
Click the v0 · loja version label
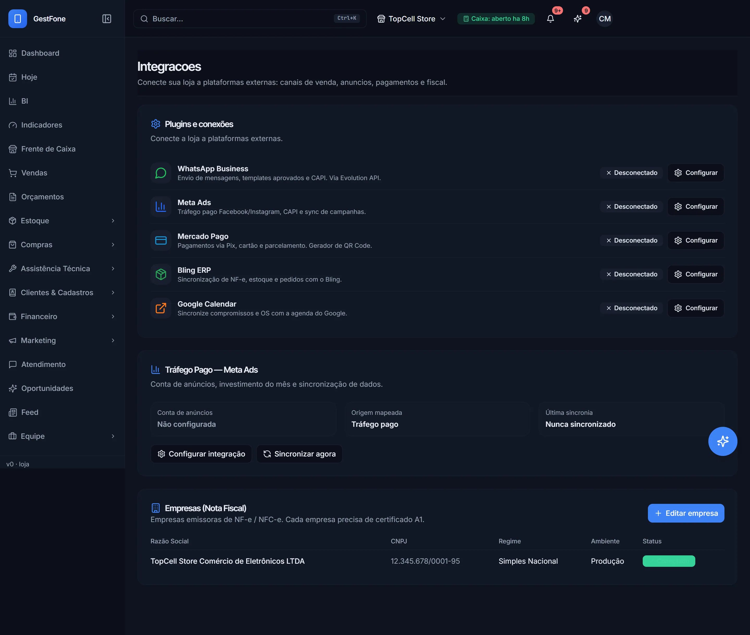pos(18,464)
